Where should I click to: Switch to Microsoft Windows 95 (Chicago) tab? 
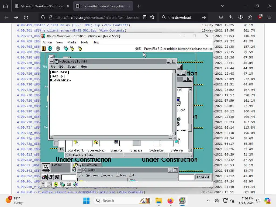[42, 6]
